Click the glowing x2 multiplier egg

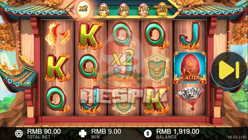coord(83,9)
